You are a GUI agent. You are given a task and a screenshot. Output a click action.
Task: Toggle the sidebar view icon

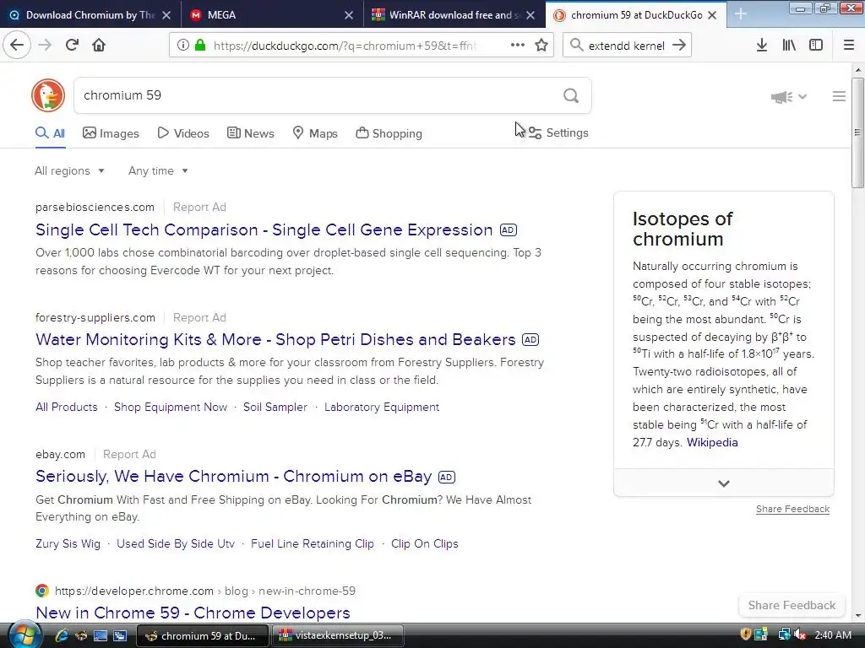(x=816, y=45)
